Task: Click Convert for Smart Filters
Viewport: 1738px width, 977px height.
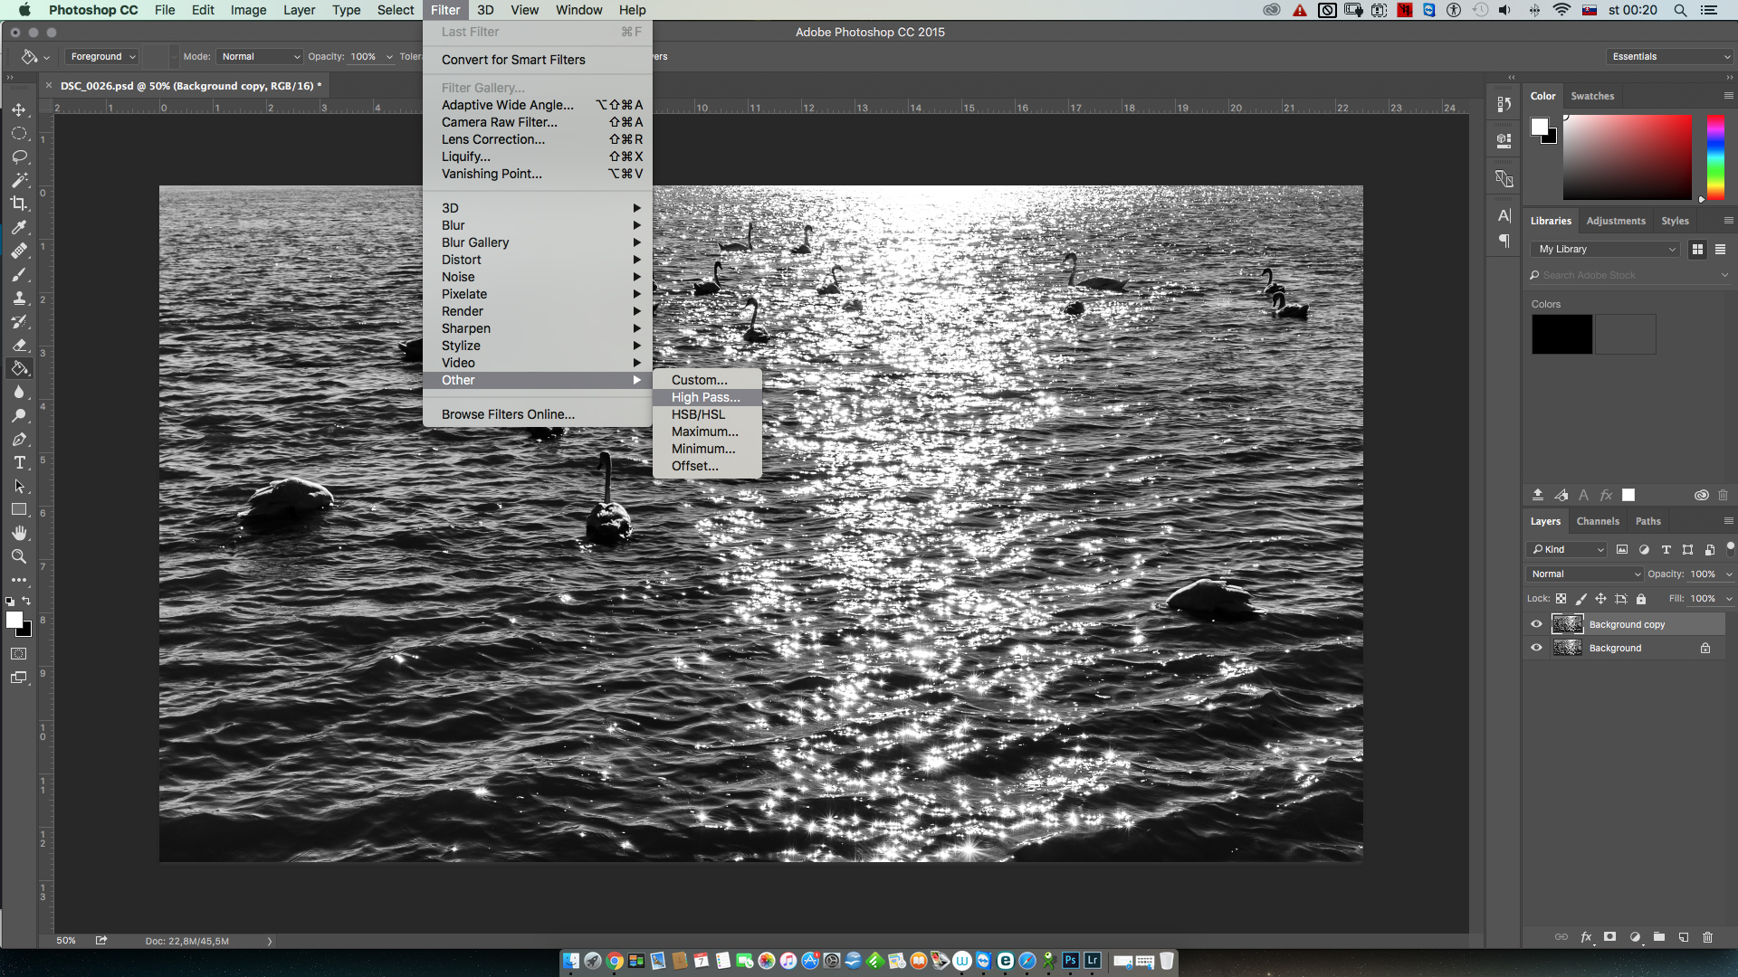Action: (513, 60)
